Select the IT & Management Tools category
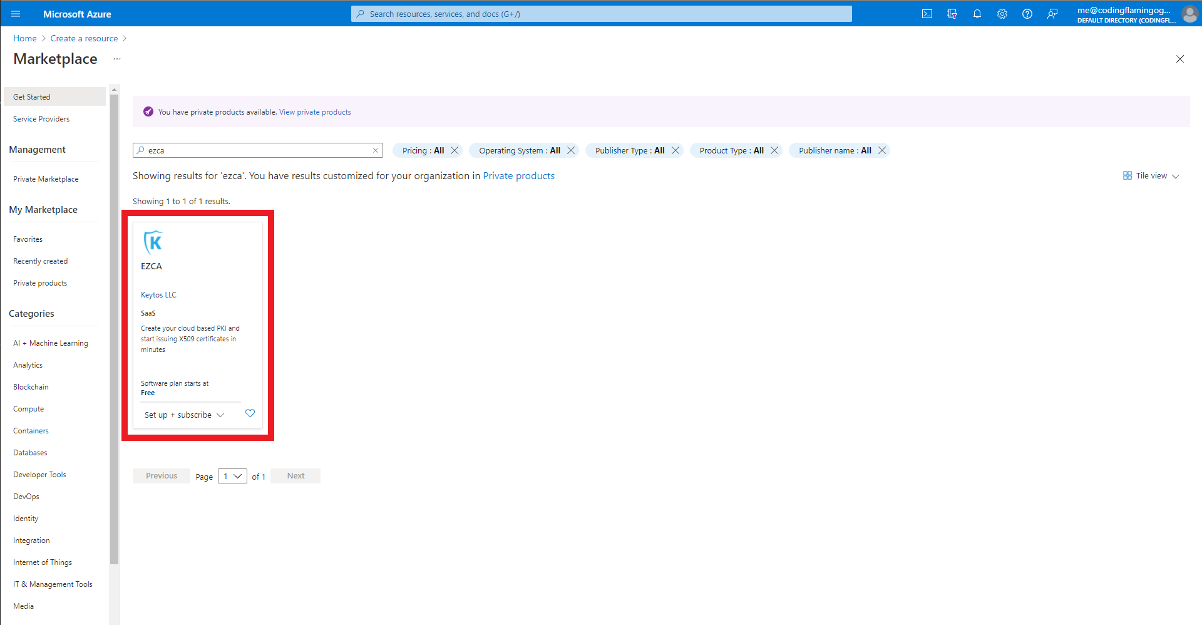 [x=53, y=584]
